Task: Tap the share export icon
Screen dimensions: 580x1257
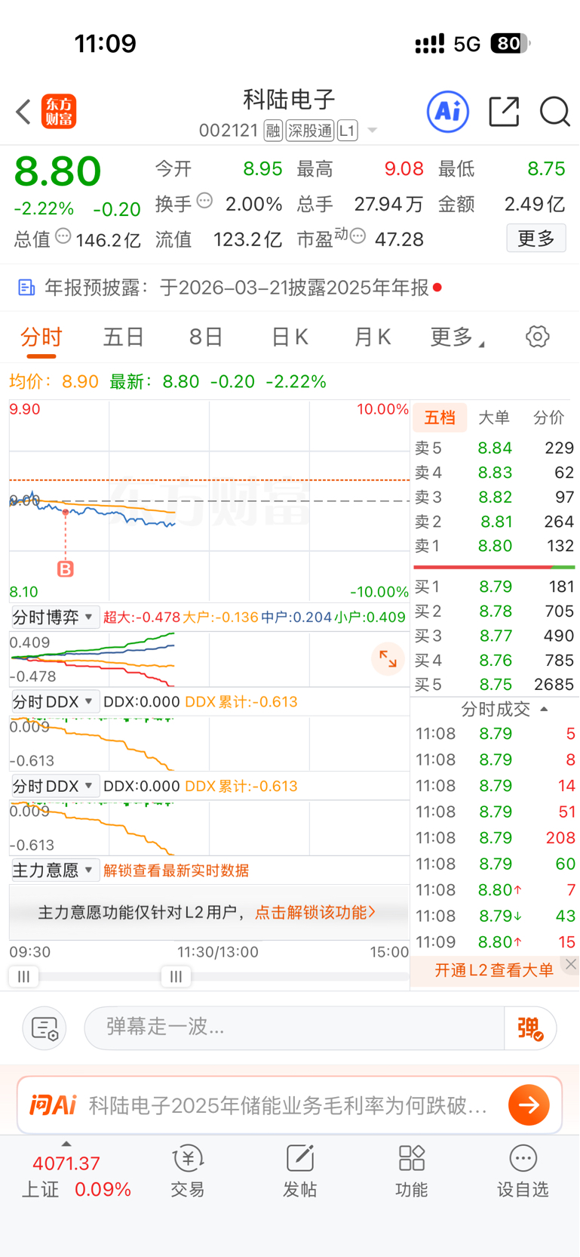Action: click(504, 112)
